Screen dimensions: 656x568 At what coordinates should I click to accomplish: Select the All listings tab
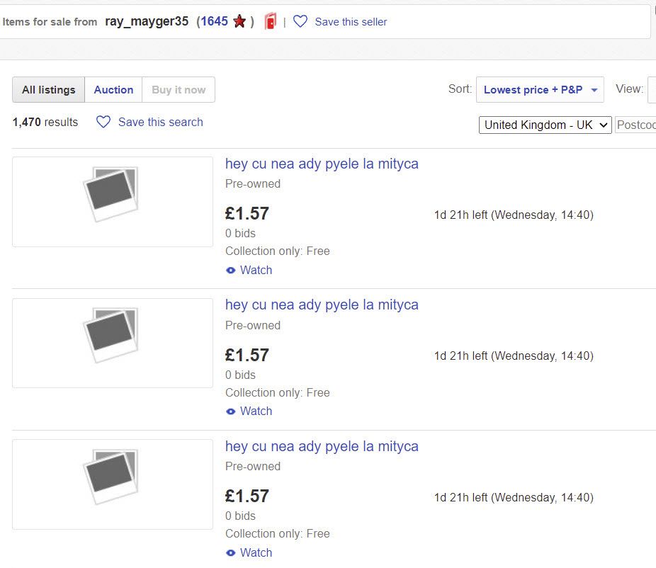point(49,89)
